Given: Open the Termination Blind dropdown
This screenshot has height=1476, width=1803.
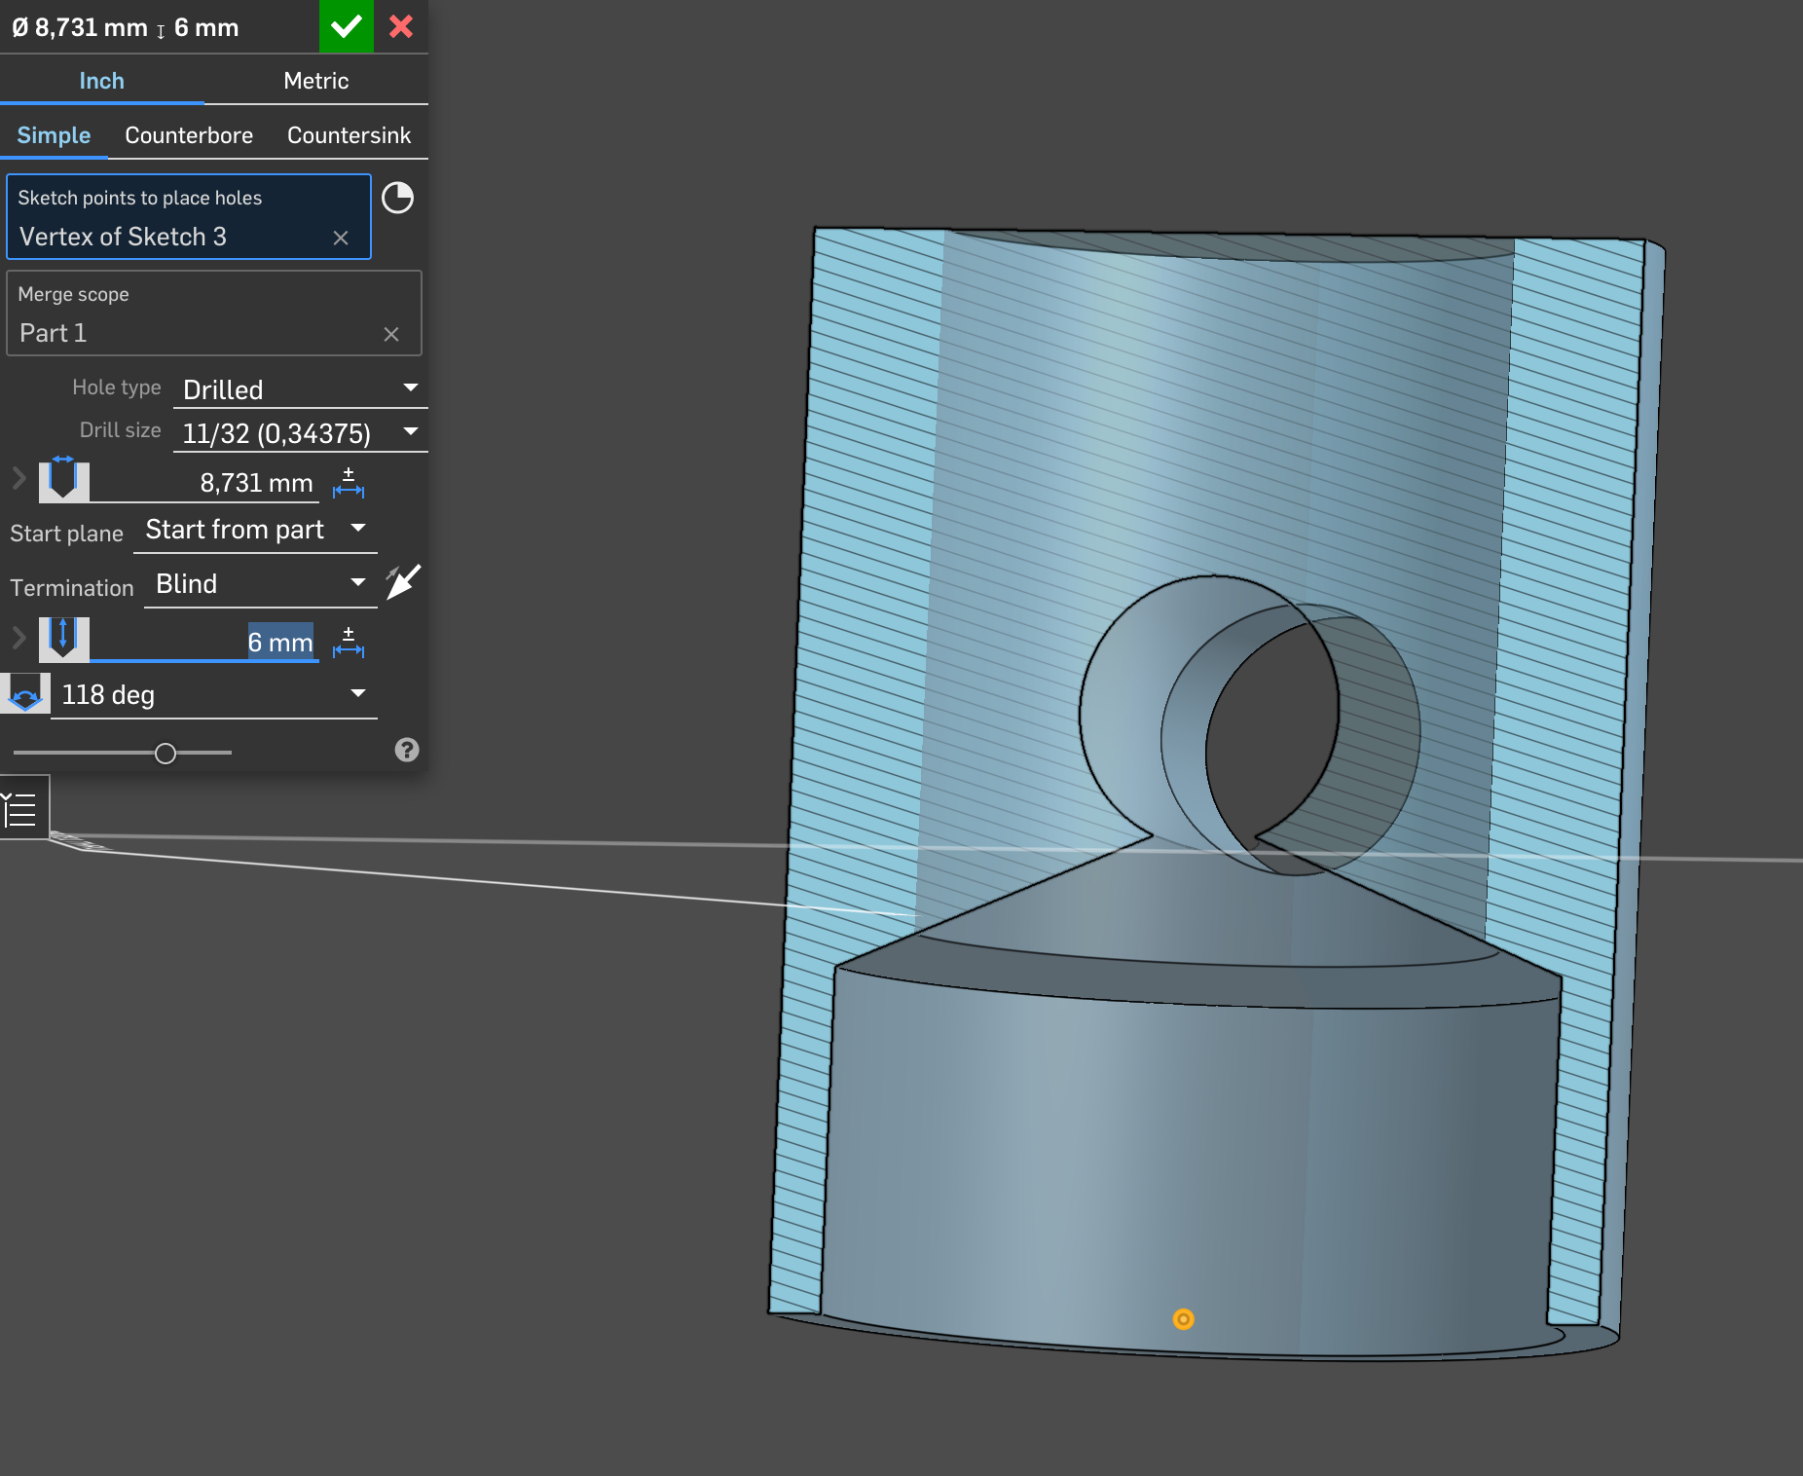Looking at the screenshot, I should [260, 584].
